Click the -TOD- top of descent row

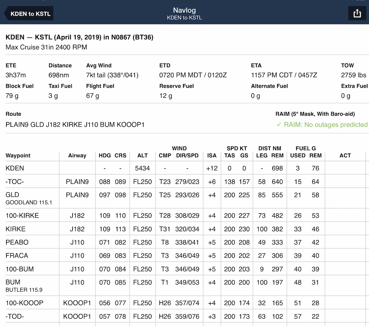point(14,316)
